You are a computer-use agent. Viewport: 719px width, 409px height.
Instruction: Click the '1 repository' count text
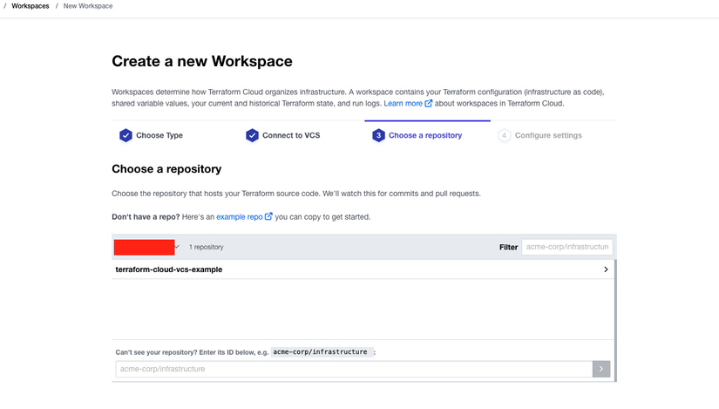pyautogui.click(x=207, y=247)
